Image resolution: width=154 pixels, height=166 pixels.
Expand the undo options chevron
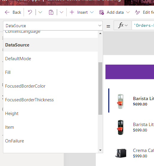coord(40,12)
